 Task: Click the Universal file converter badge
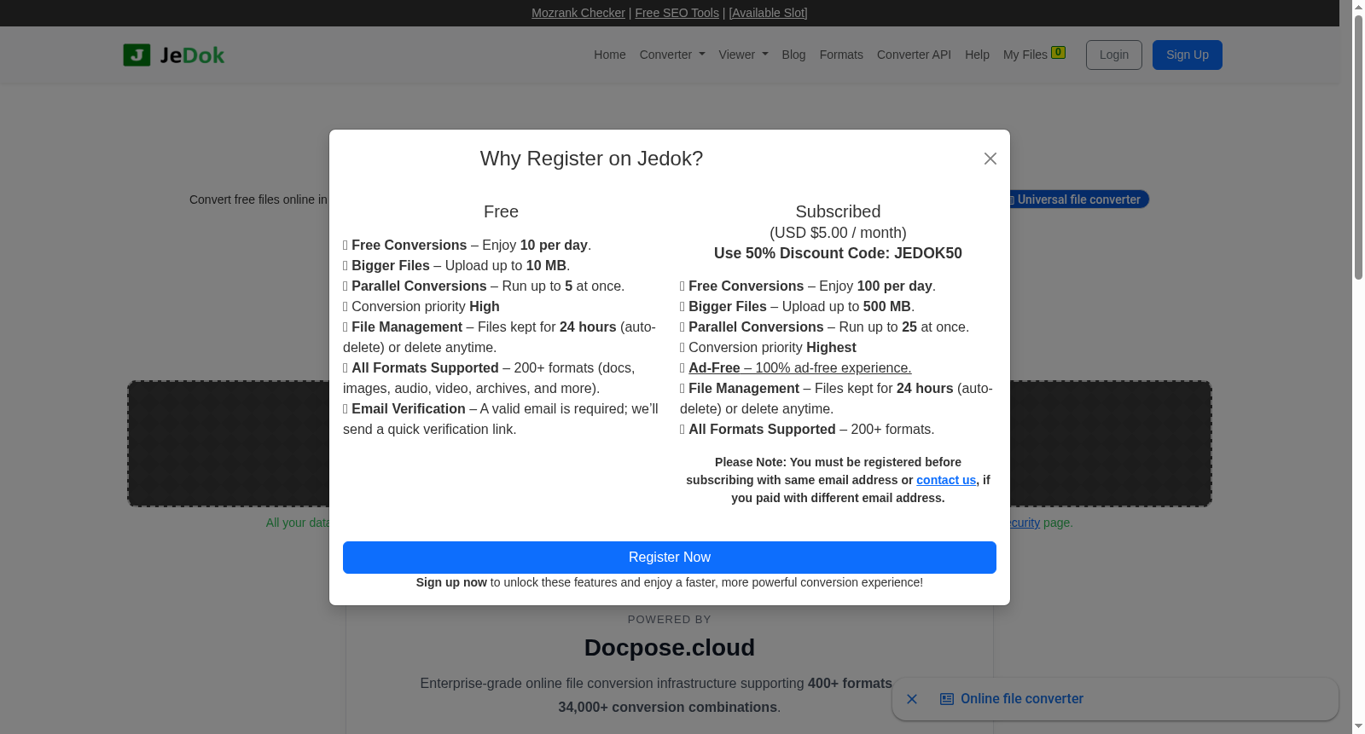(x=1078, y=199)
